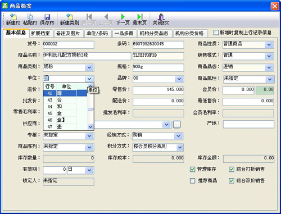Click the 商品名称 input field
The image size is (281, 214).
pyautogui.click(x=87, y=56)
